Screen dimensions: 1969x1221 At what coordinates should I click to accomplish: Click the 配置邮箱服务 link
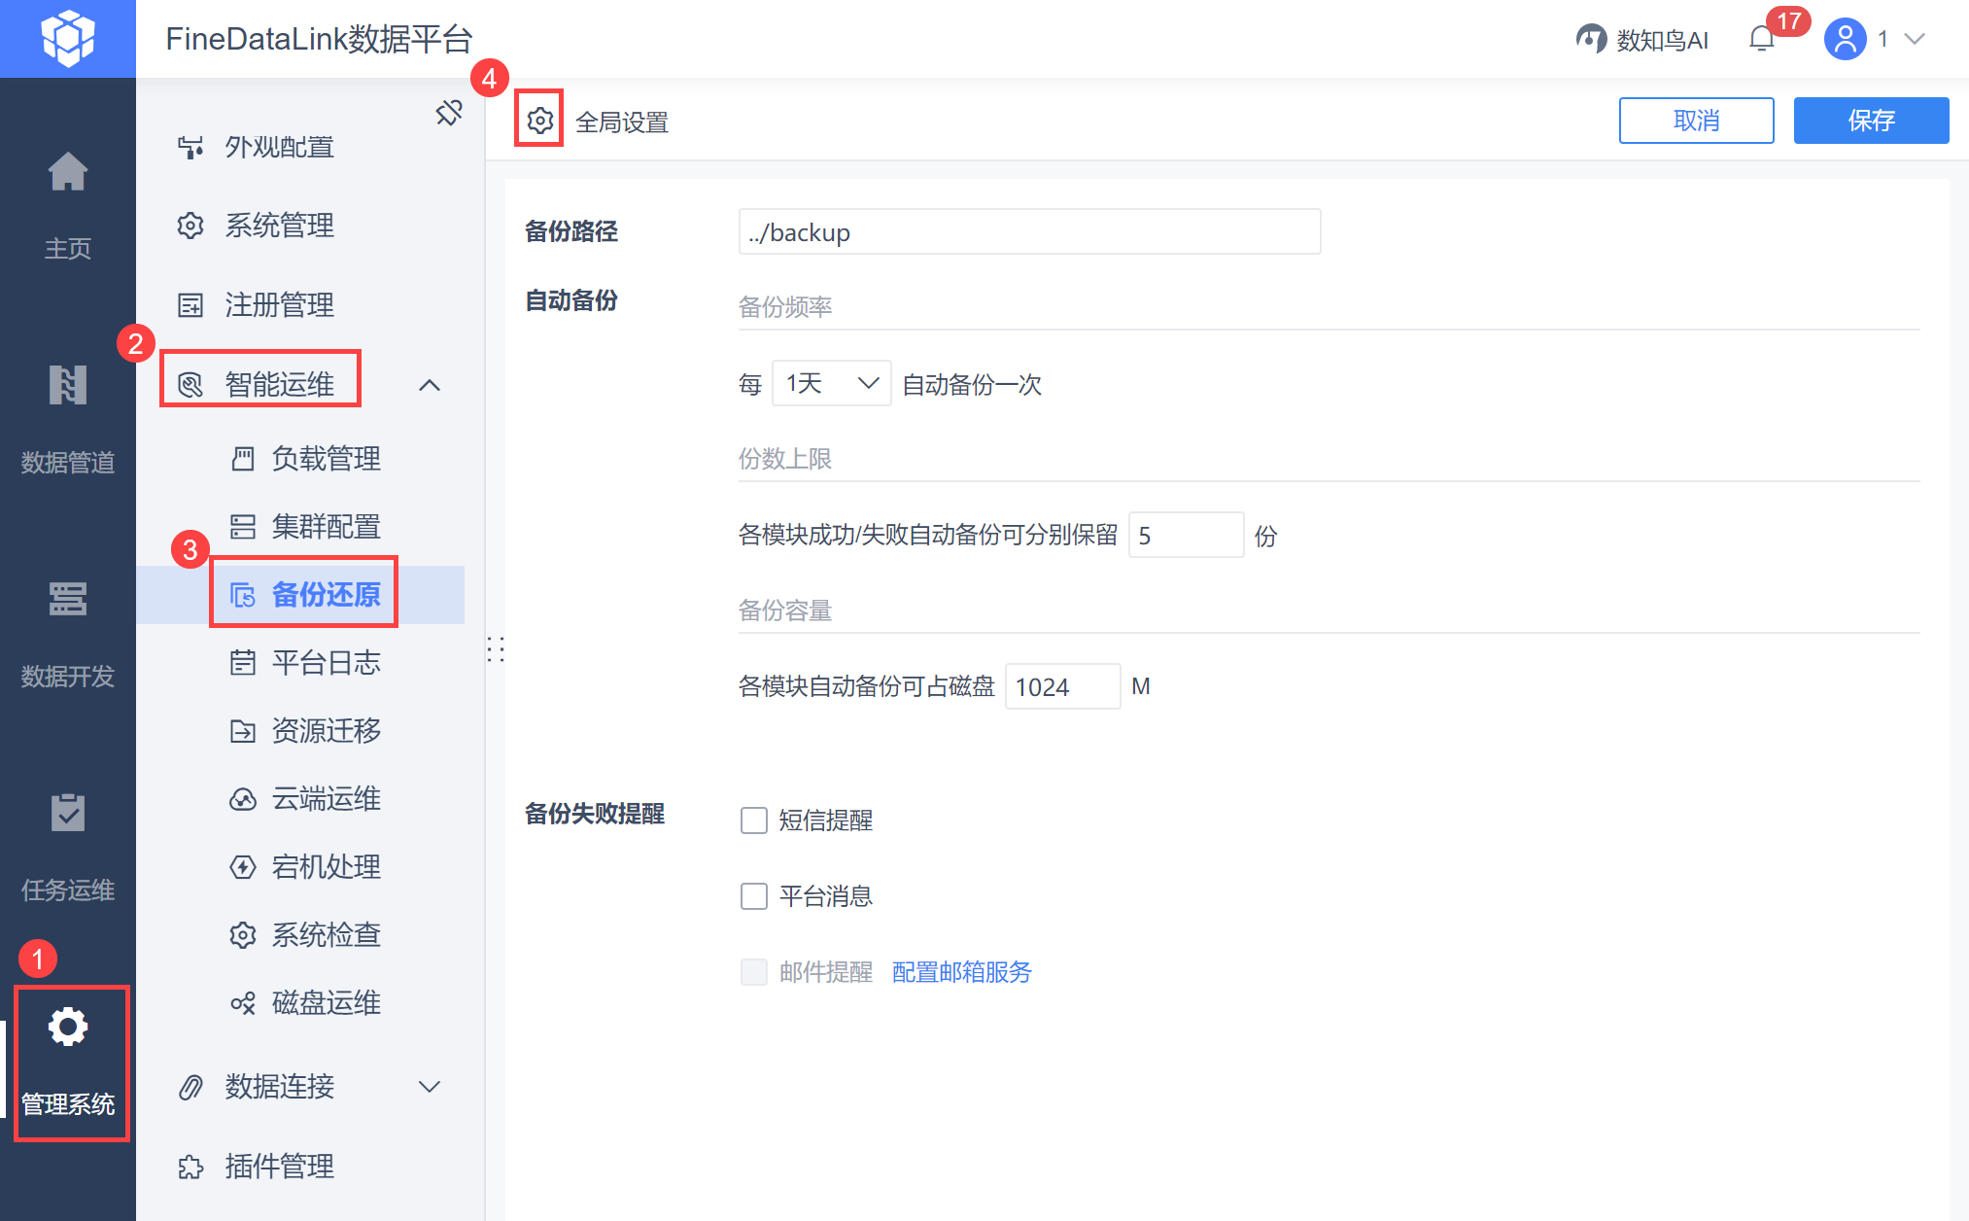[961, 972]
